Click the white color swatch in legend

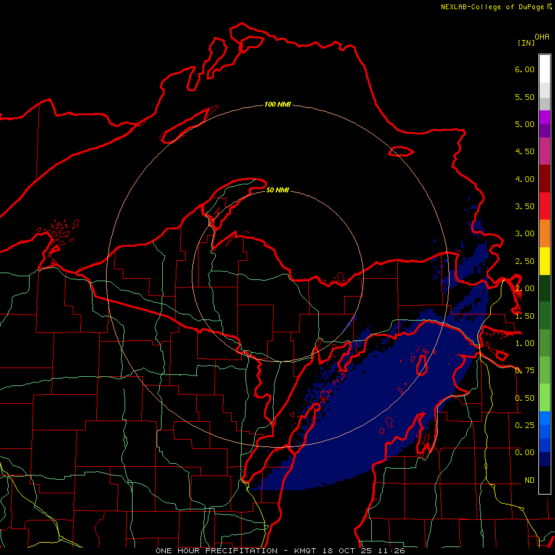click(545, 69)
